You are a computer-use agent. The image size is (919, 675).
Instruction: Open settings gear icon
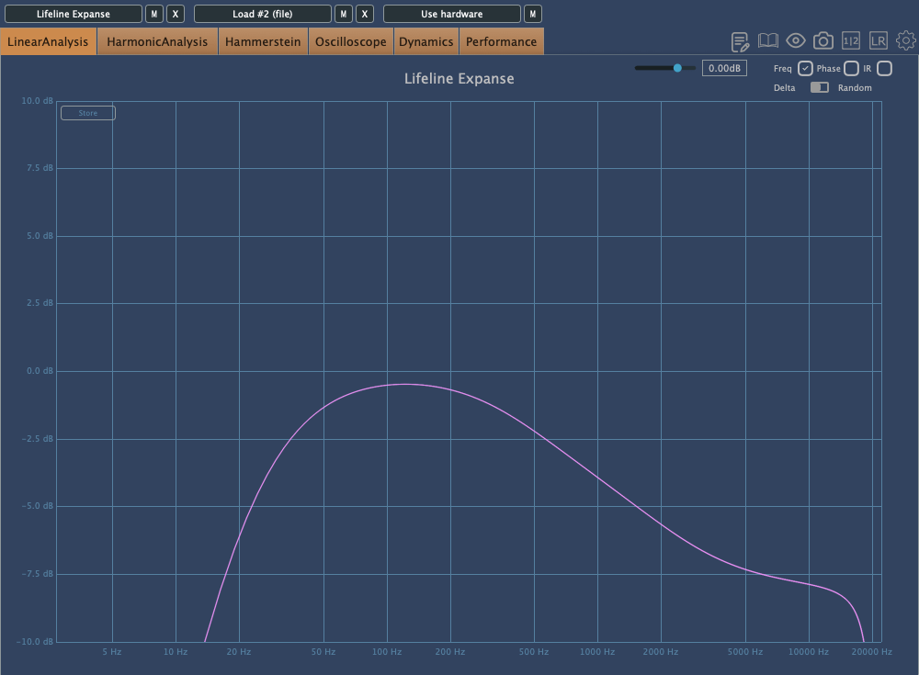[906, 41]
